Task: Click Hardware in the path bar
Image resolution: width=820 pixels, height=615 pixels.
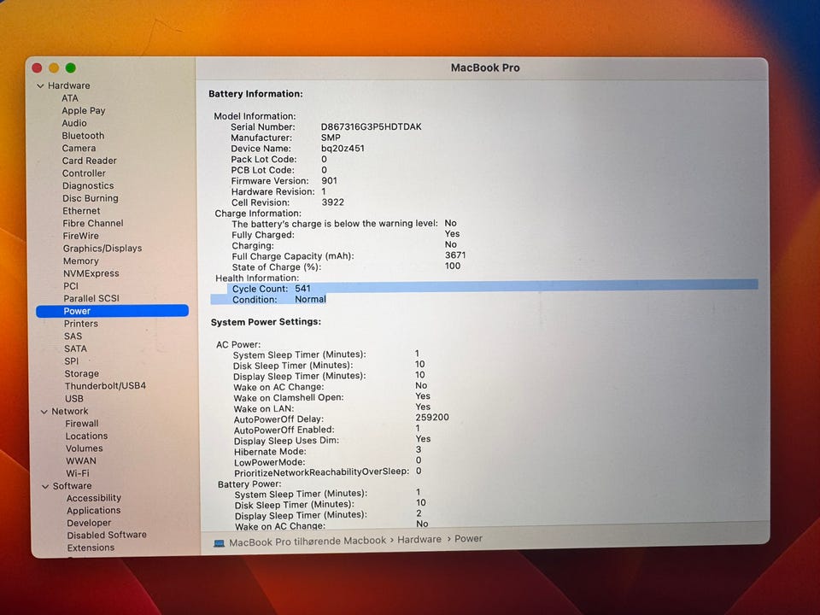Action: pyautogui.click(x=419, y=540)
